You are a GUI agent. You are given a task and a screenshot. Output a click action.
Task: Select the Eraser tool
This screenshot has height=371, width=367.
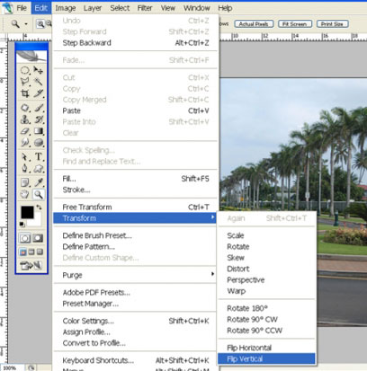pos(25,131)
